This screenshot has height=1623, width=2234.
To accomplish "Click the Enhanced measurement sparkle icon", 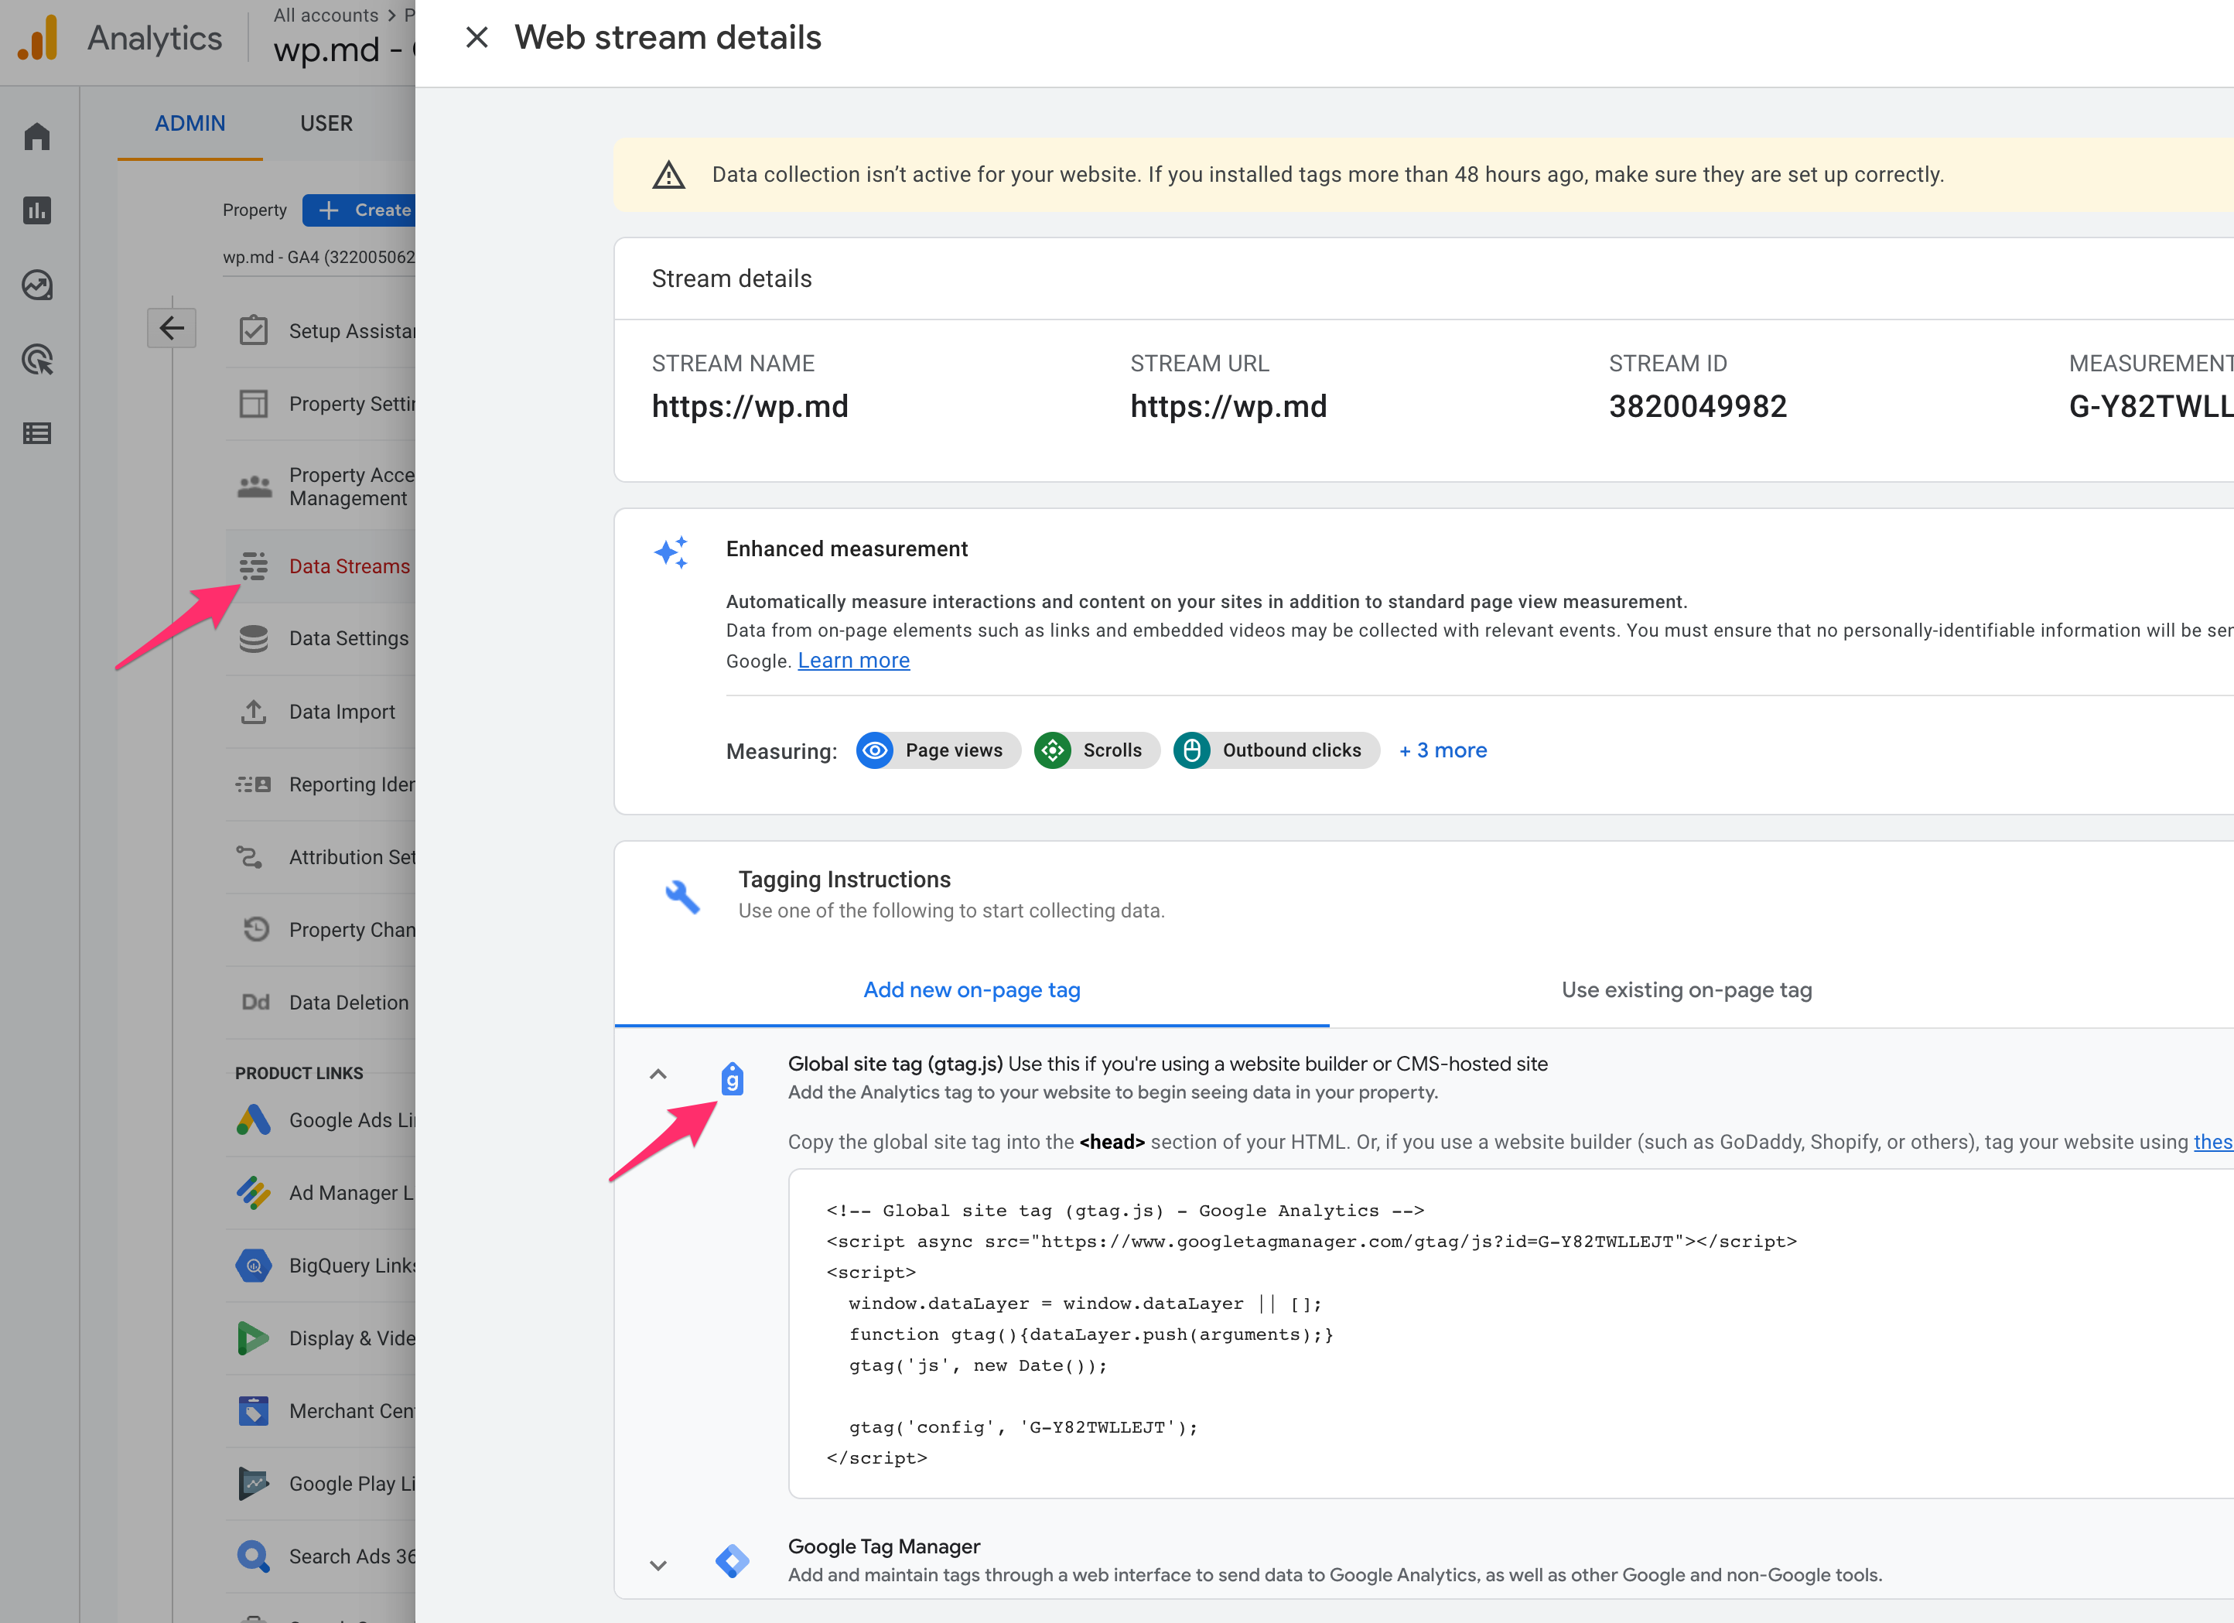I will pyautogui.click(x=671, y=552).
